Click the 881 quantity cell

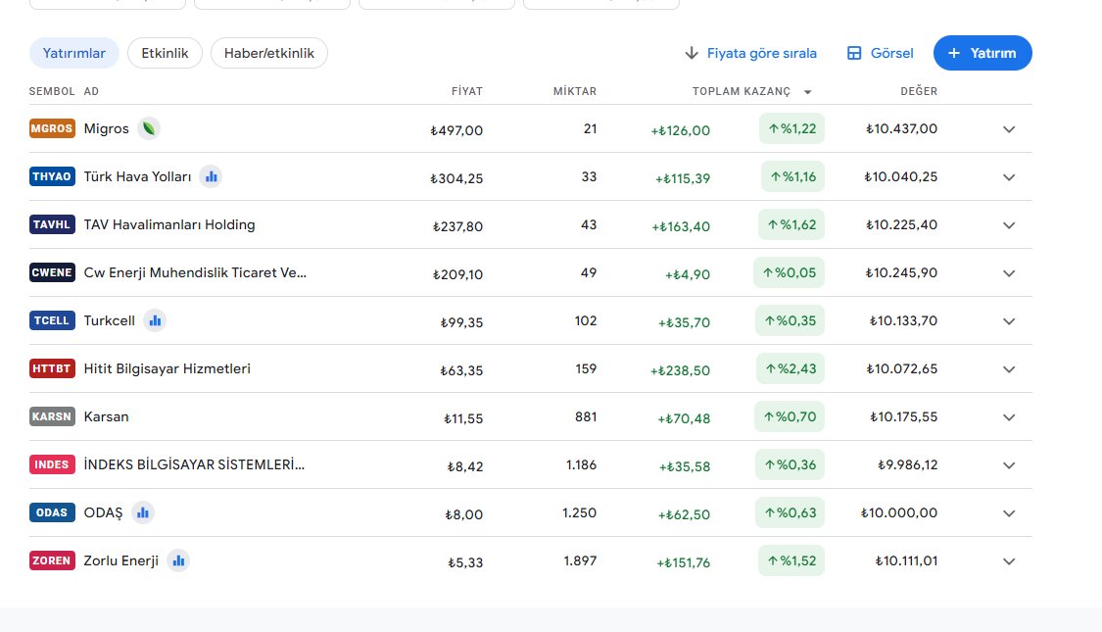coord(586,416)
